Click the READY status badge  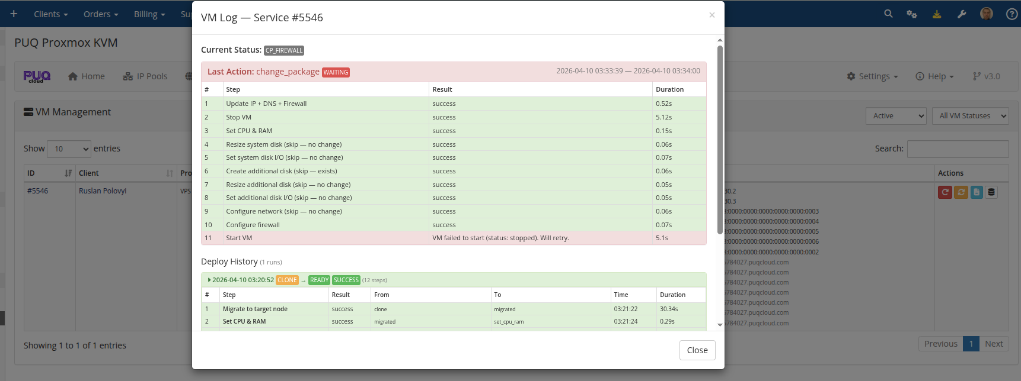(x=319, y=280)
